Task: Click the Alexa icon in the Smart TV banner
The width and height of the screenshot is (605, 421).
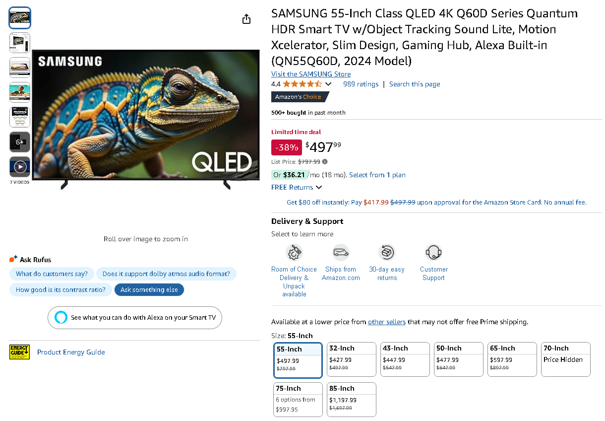Action: [x=60, y=318]
